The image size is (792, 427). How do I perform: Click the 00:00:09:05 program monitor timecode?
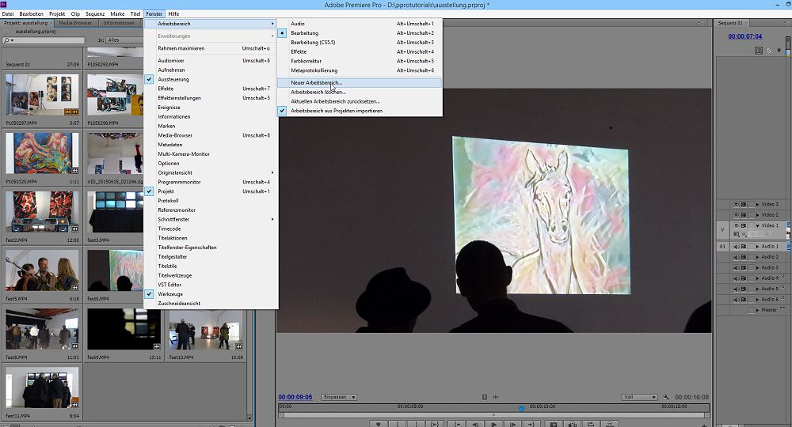click(x=295, y=397)
